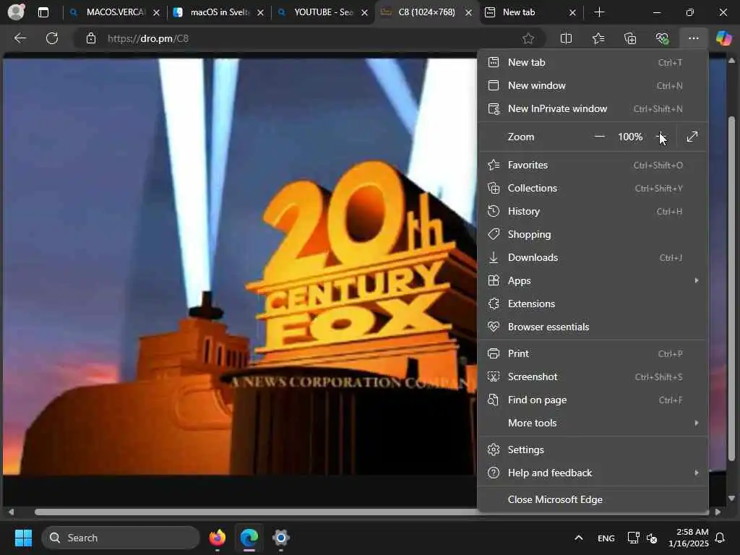
Task: Increase zoom with the plus button
Action: tap(661, 137)
